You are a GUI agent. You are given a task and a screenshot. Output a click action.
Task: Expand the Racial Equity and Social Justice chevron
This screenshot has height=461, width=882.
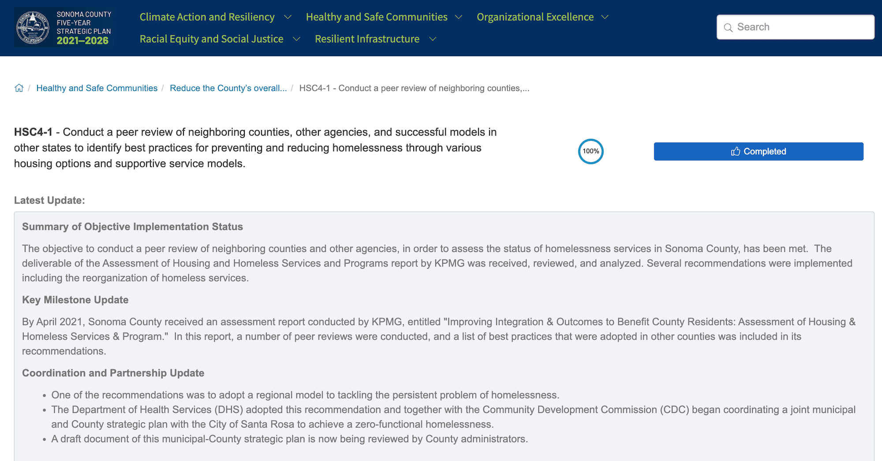297,39
